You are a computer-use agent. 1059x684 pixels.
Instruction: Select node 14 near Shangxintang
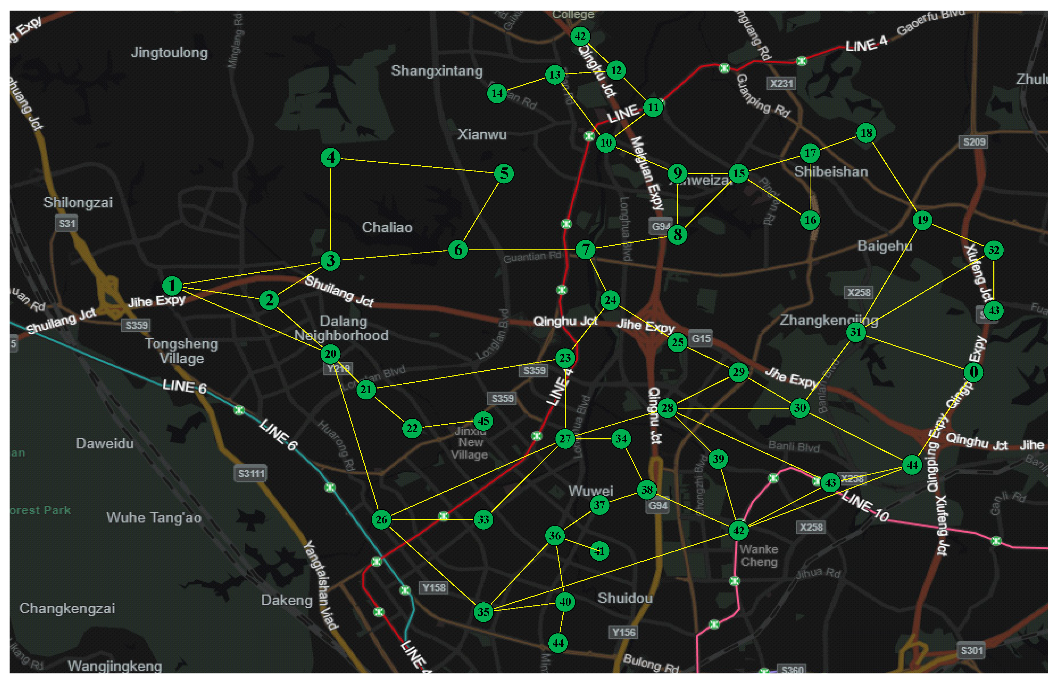pos(496,93)
